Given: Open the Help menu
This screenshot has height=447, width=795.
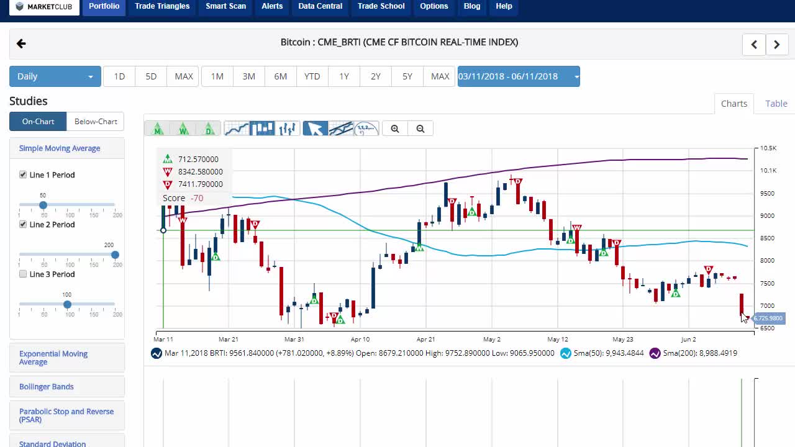Looking at the screenshot, I should pyautogui.click(x=504, y=7).
